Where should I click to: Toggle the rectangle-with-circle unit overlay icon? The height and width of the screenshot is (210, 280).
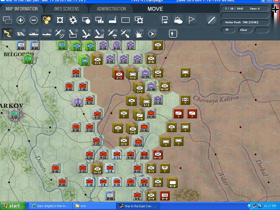point(86,20)
